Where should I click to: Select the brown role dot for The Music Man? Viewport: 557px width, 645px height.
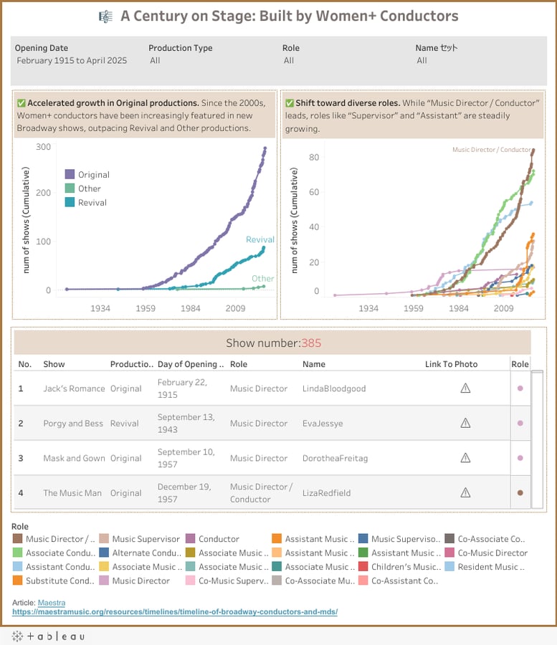click(x=520, y=493)
